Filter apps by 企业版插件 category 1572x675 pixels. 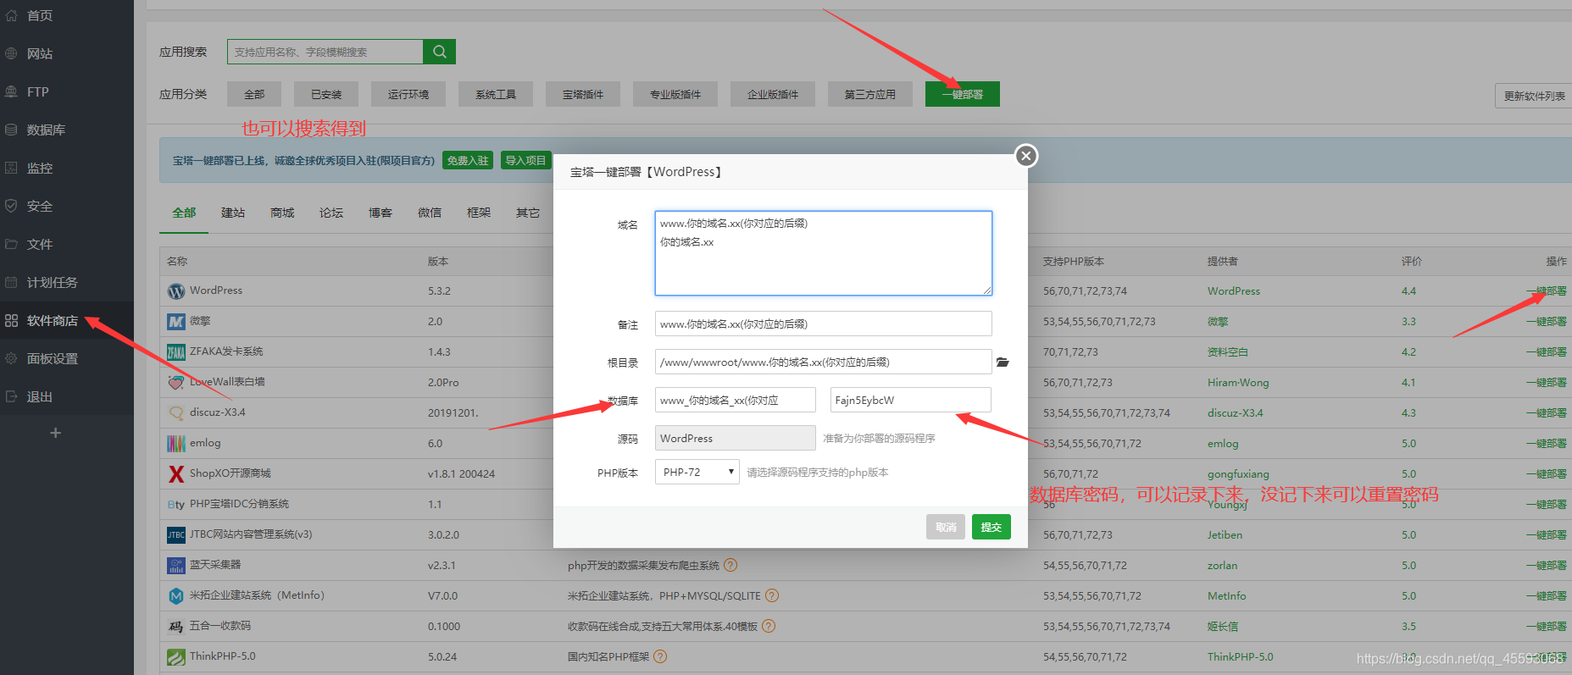tap(773, 94)
